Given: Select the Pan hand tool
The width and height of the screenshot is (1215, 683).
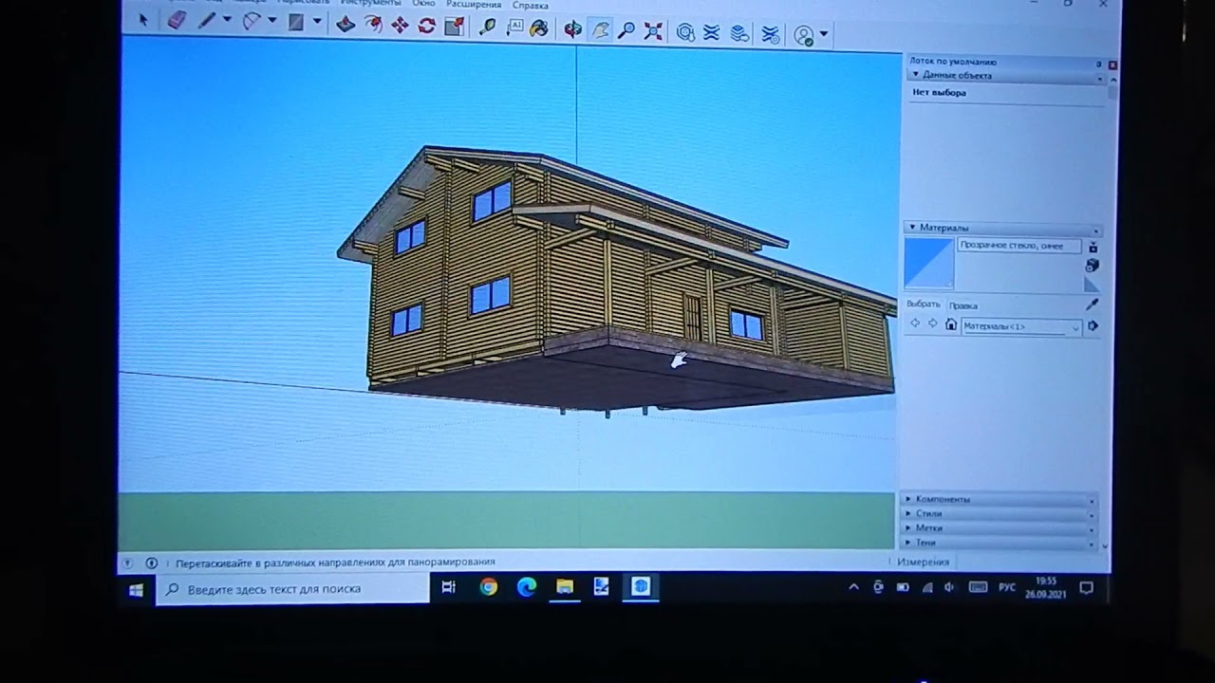Looking at the screenshot, I should 599,30.
